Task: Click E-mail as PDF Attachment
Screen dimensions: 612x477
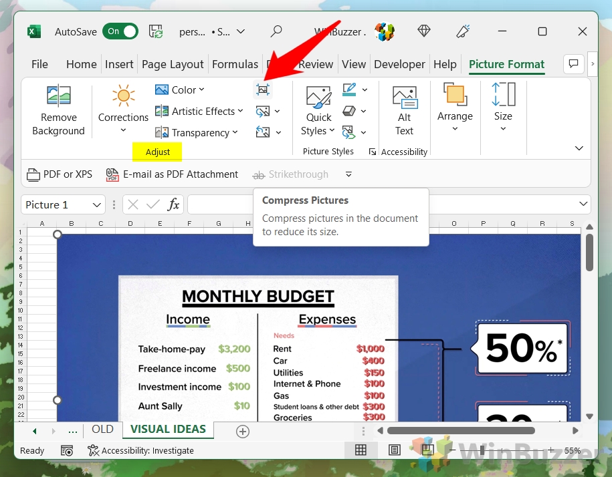Action: 172,174
